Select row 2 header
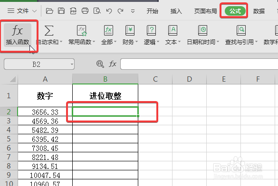The width and height of the screenshot is (278, 186). tap(9, 112)
